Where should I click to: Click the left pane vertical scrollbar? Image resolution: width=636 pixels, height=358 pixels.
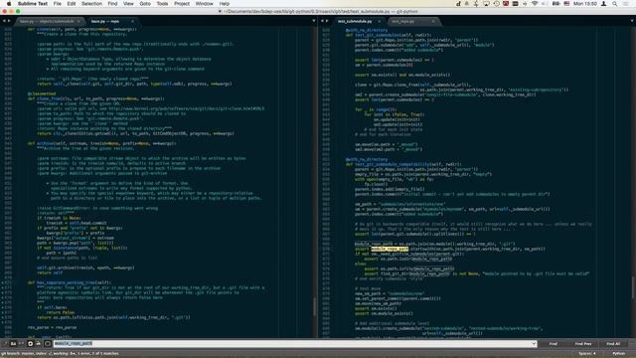click(314, 306)
